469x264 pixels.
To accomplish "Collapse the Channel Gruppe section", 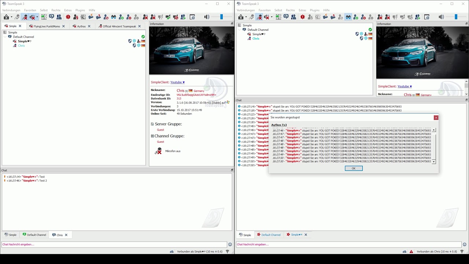I will pos(152,136).
